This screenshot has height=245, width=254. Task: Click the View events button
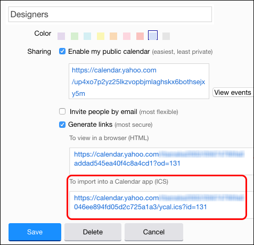[x=233, y=92]
